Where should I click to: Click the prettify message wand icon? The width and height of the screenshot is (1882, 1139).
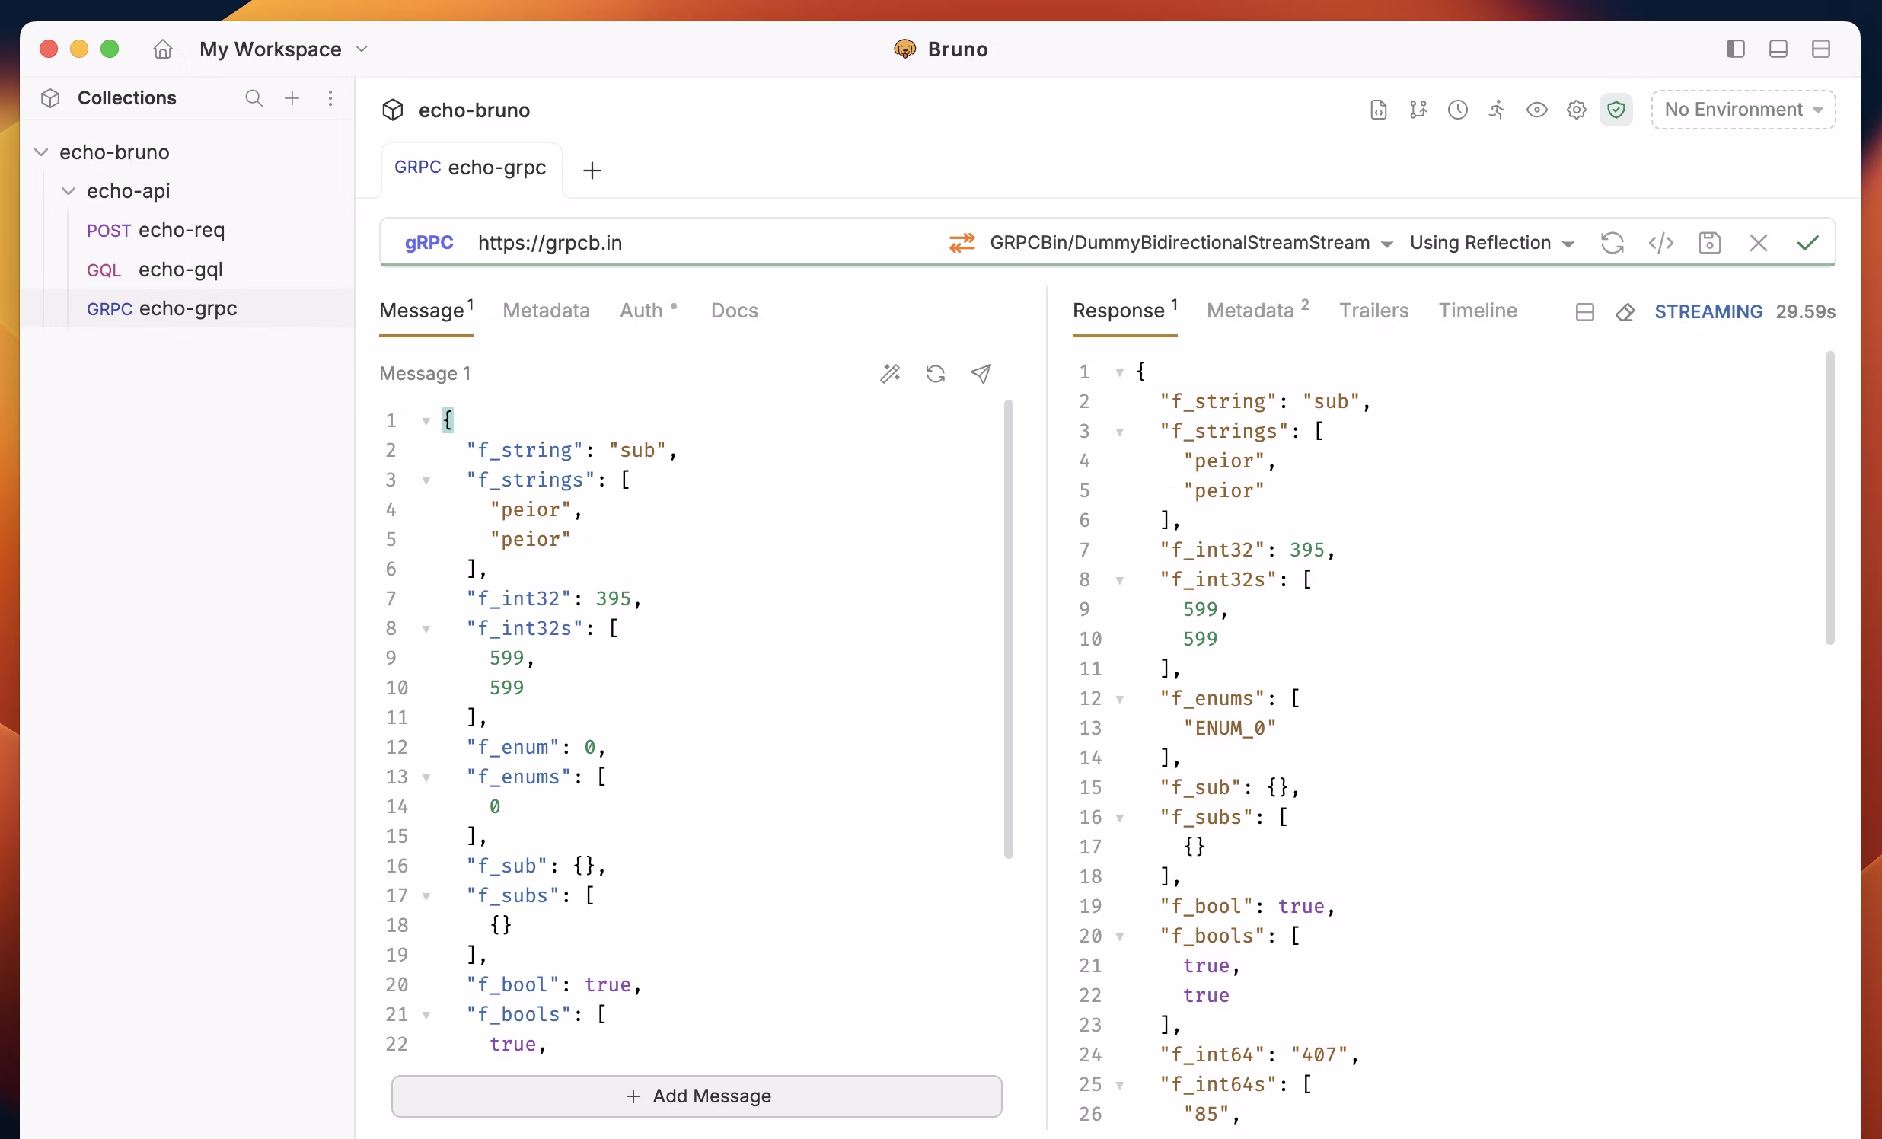coord(890,374)
